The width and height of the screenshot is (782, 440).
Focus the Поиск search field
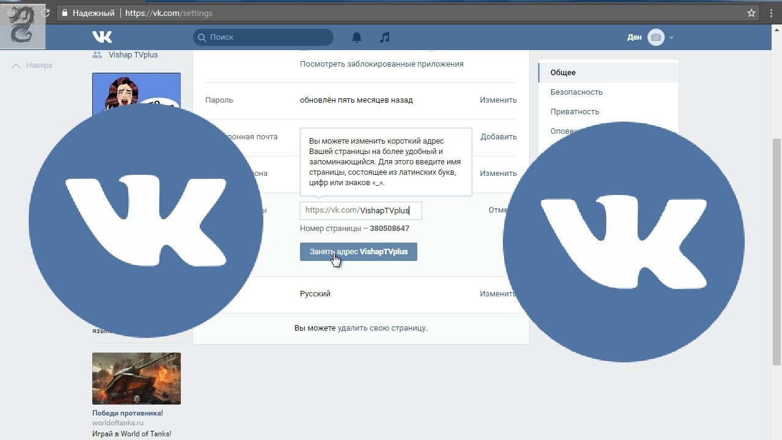coord(263,37)
